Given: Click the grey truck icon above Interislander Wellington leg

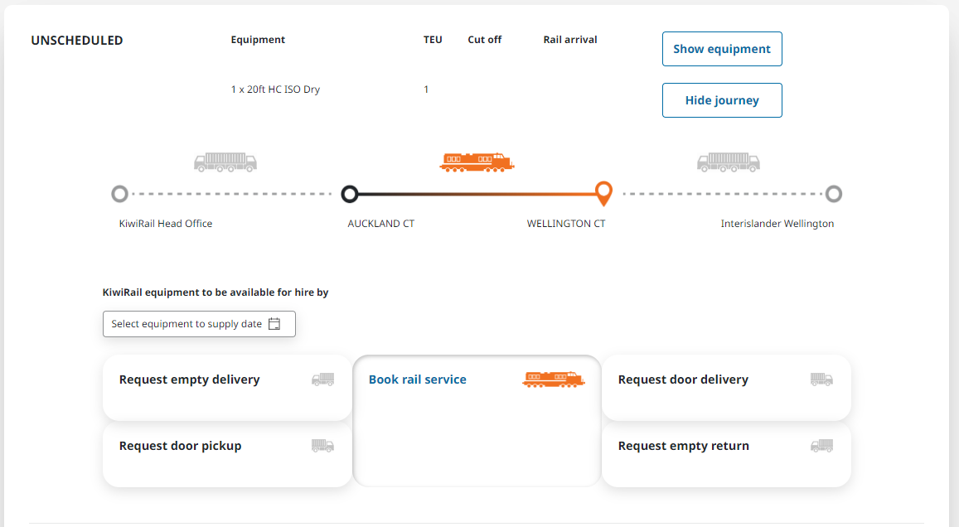Looking at the screenshot, I should pyautogui.click(x=728, y=162).
